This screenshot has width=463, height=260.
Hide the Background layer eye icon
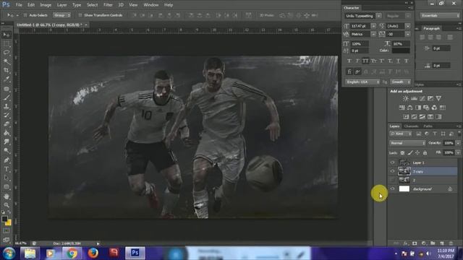coord(392,188)
